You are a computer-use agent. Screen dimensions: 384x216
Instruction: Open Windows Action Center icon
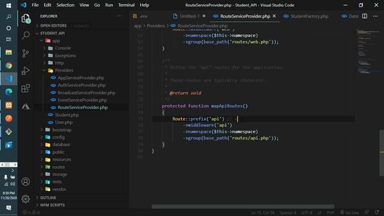(8, 208)
